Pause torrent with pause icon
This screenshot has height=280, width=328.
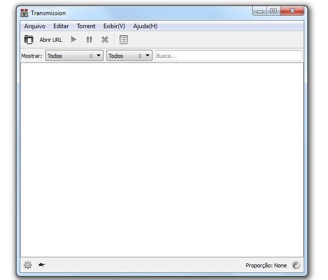point(89,40)
